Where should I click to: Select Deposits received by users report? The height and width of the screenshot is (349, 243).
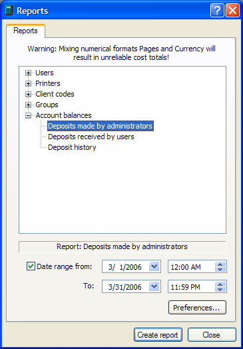(x=91, y=137)
